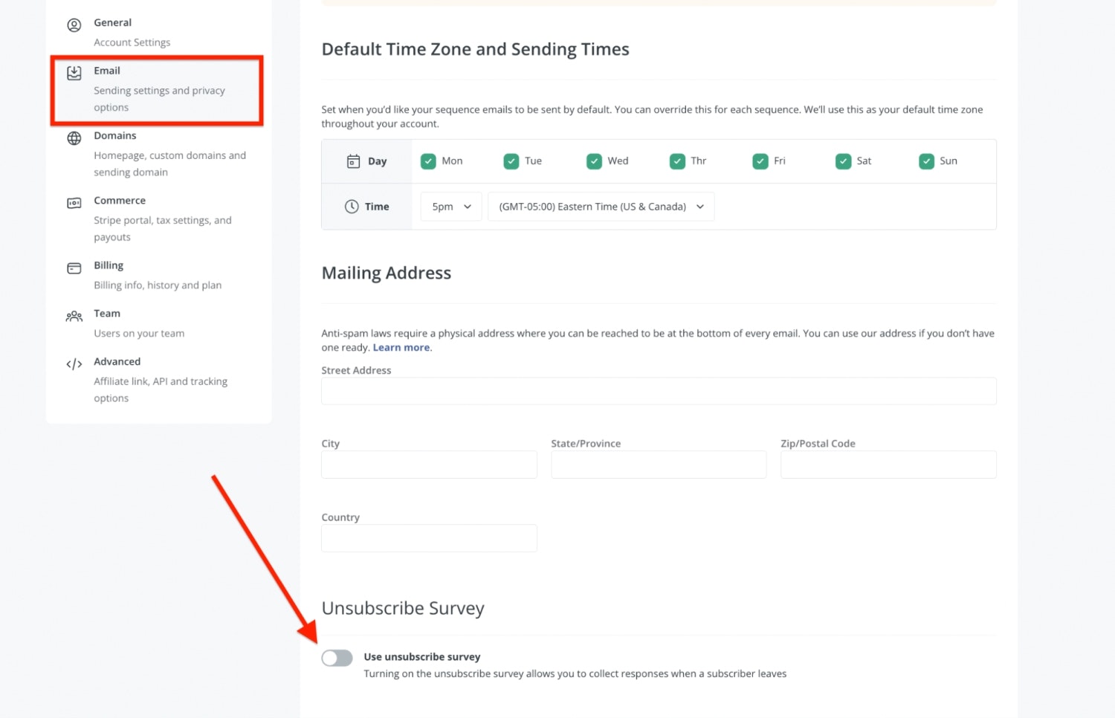
Task: Uncheck the Sat sending day checkbox
Action: click(x=843, y=161)
